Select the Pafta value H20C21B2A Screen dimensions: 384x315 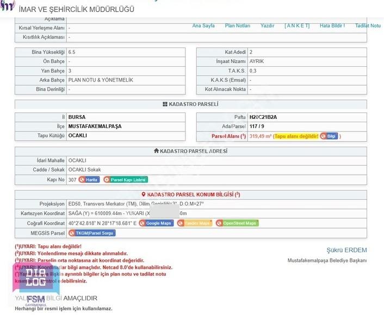[263, 117]
